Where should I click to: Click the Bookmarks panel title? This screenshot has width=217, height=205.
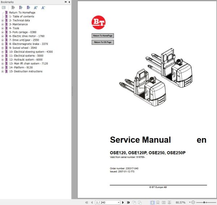[7, 2]
